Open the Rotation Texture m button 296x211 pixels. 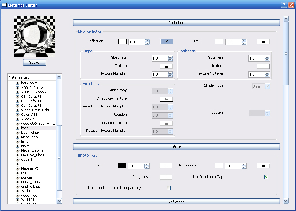pos(166,123)
